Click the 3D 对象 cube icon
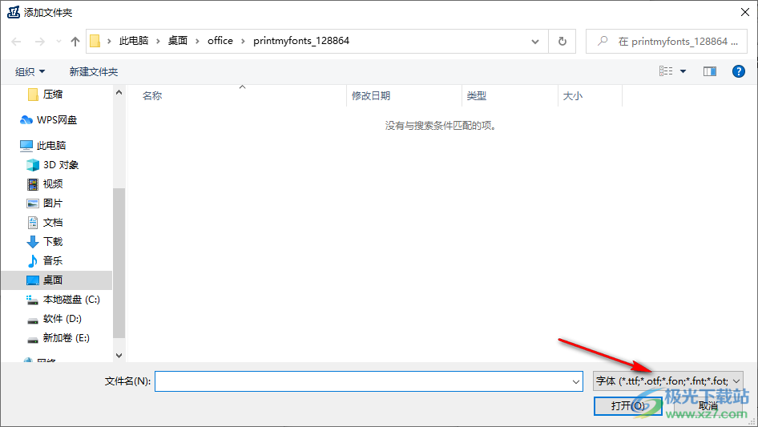 pos(32,165)
